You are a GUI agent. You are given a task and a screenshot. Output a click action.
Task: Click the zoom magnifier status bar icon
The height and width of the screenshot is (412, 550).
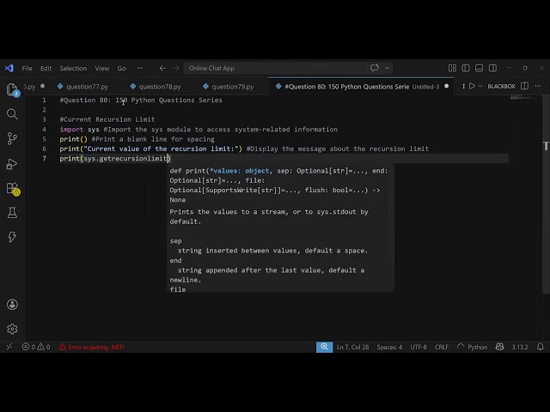324,347
